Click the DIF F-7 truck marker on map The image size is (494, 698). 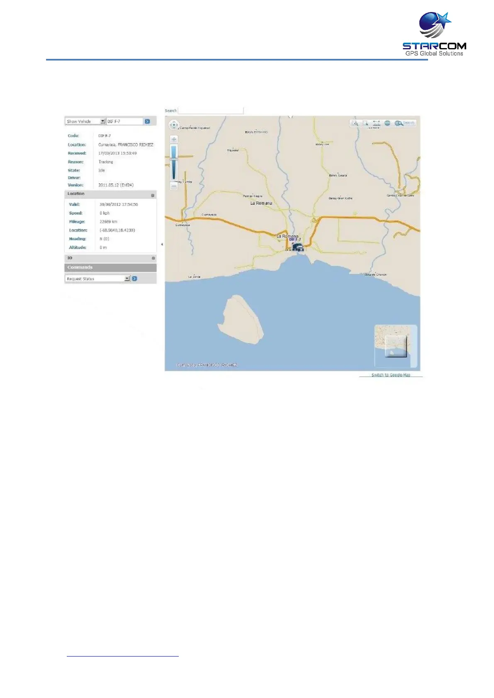(298, 247)
